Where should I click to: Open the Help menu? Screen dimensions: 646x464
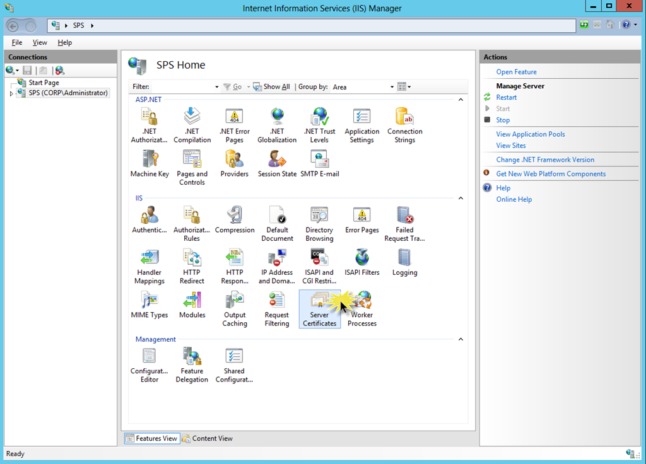pyautogui.click(x=65, y=42)
